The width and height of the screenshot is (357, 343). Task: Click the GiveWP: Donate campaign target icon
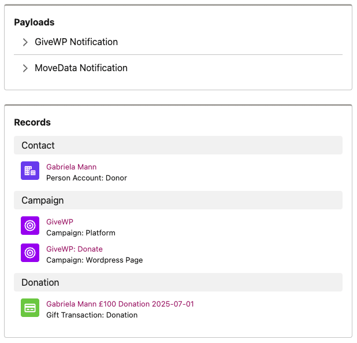point(30,253)
